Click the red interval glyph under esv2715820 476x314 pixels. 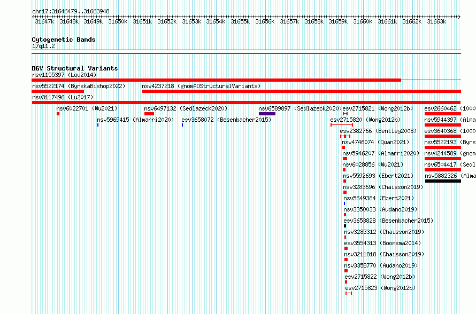tap(342, 125)
